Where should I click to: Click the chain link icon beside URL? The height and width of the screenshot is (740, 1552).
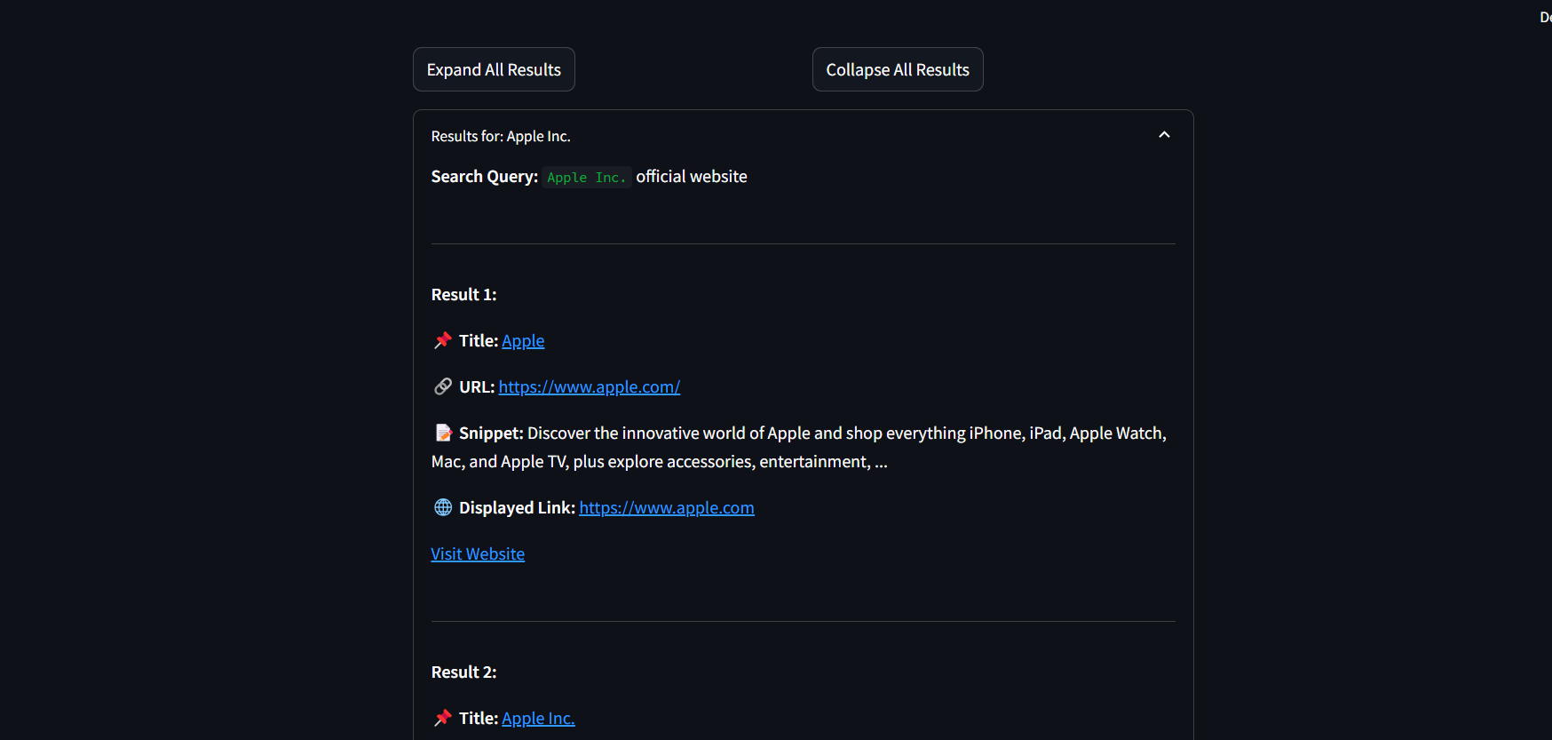click(443, 386)
